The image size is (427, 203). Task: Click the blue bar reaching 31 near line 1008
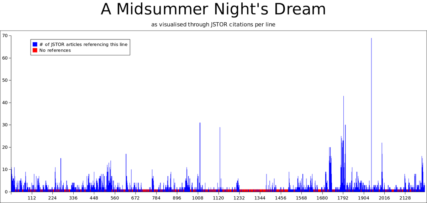point(200,157)
